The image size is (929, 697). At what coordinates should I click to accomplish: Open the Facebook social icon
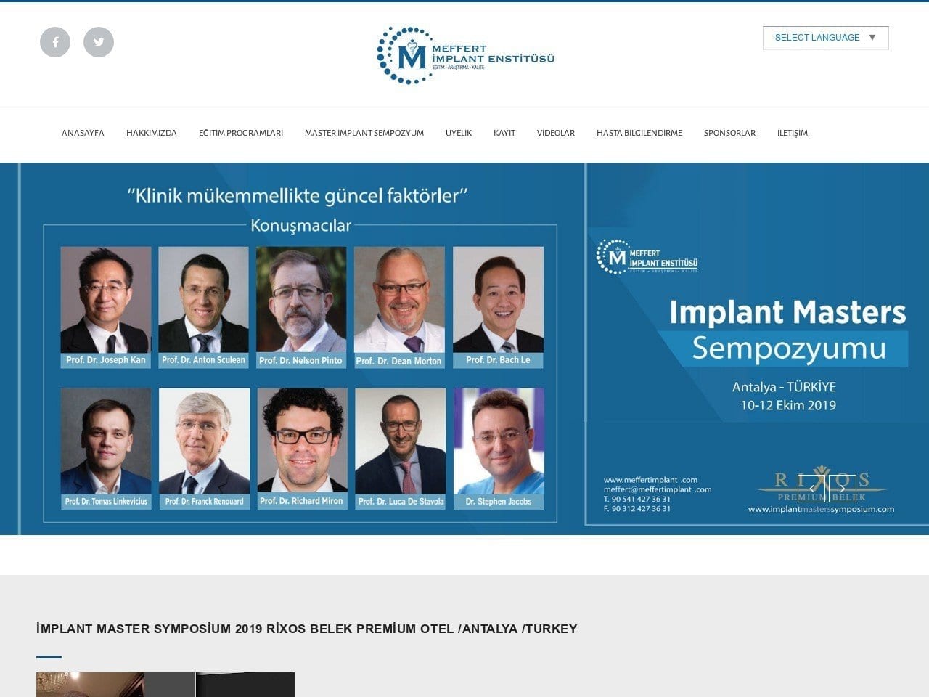click(55, 42)
